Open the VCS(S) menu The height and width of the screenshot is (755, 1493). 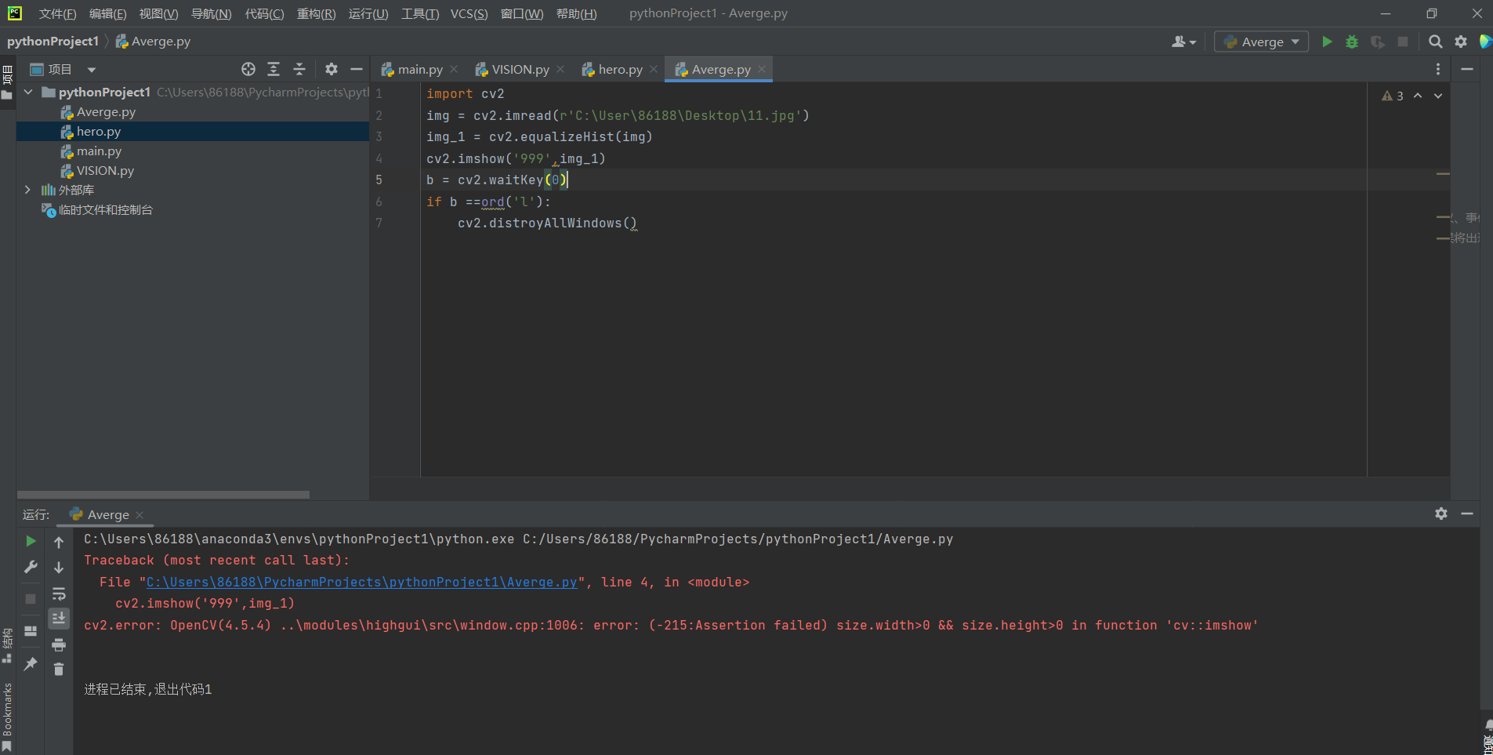(x=469, y=13)
